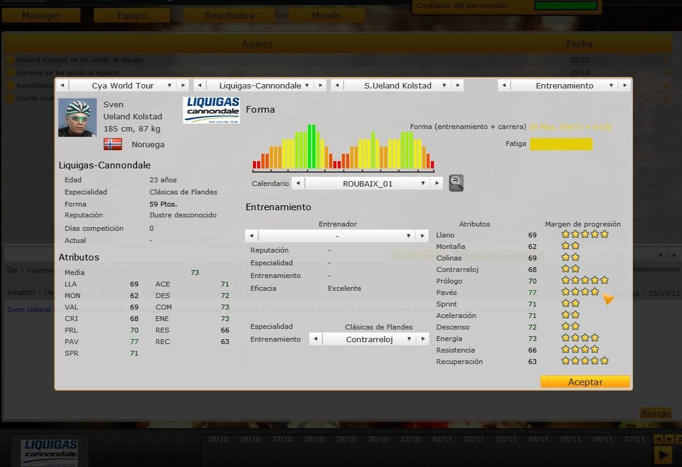Click the Borrar button
The image size is (682, 467).
tap(655, 413)
